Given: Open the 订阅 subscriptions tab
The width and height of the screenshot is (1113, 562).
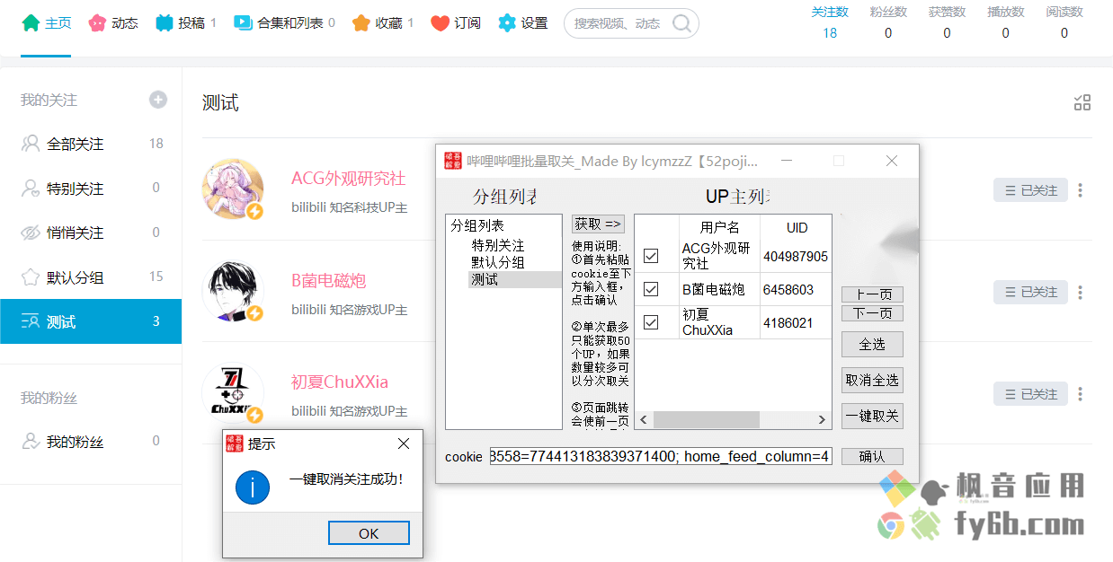Looking at the screenshot, I should 455,23.
